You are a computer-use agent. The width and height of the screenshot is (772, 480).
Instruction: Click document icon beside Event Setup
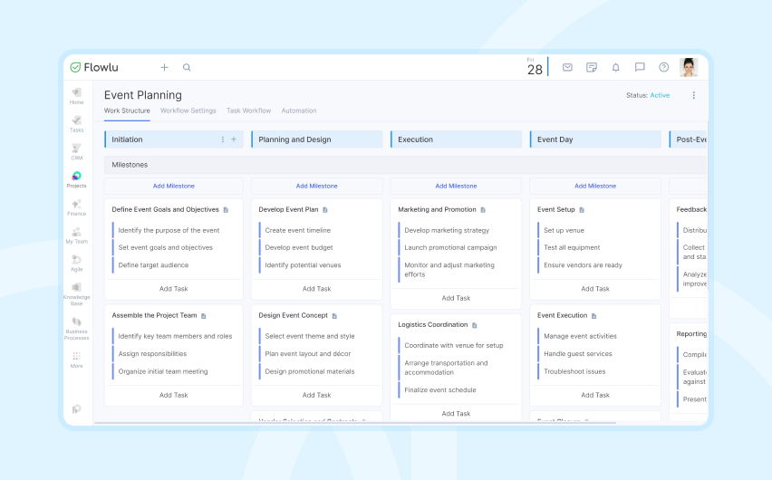[x=582, y=210]
